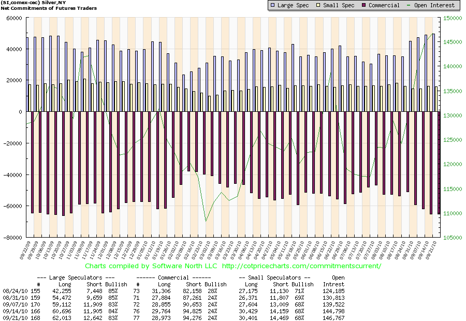This screenshot has height=321, width=466.
Task: Click the Commercial purple legend swatch
Action: (364, 5)
